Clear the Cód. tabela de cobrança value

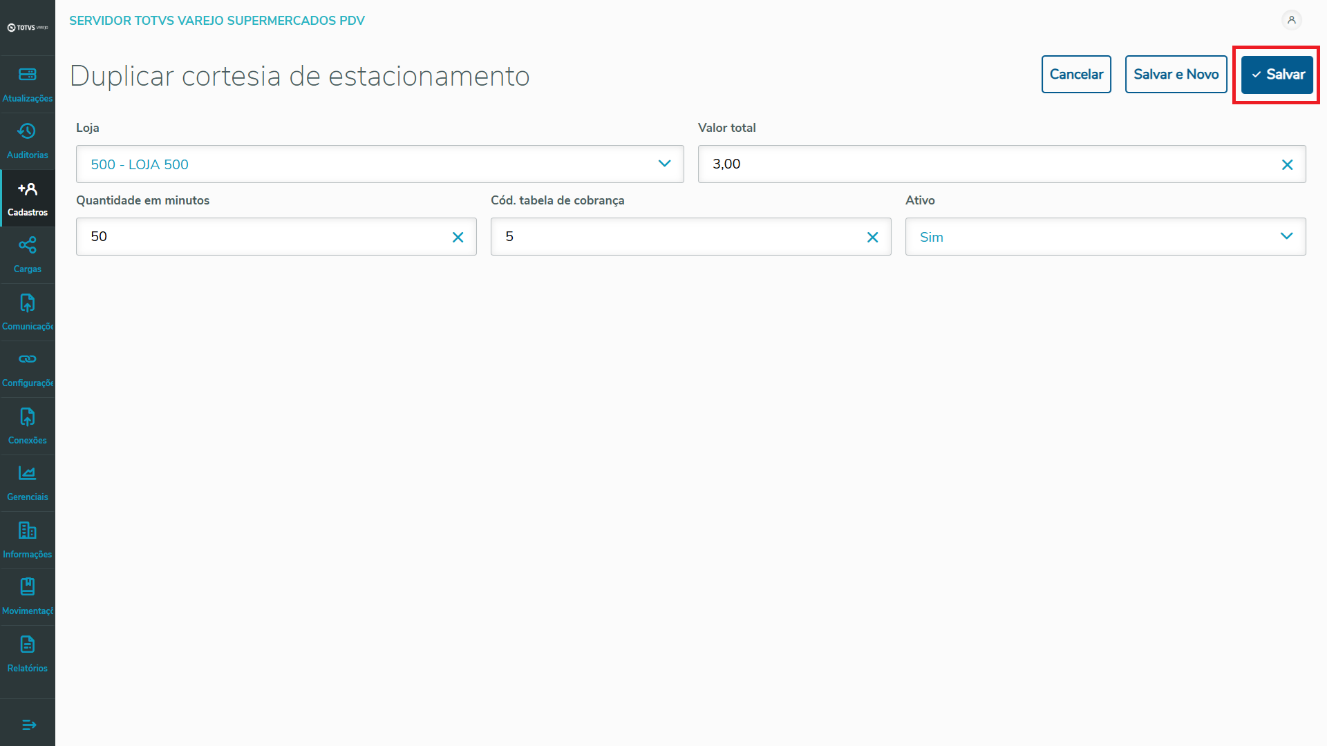click(x=872, y=237)
